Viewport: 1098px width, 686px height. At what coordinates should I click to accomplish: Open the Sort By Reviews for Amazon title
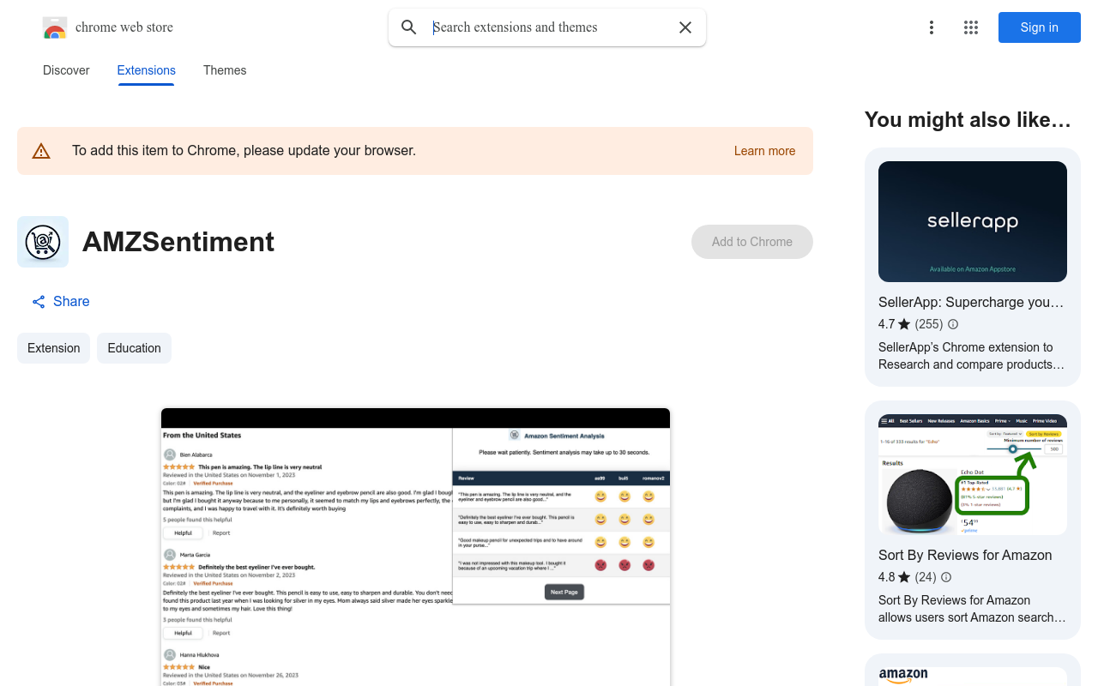coord(965,556)
